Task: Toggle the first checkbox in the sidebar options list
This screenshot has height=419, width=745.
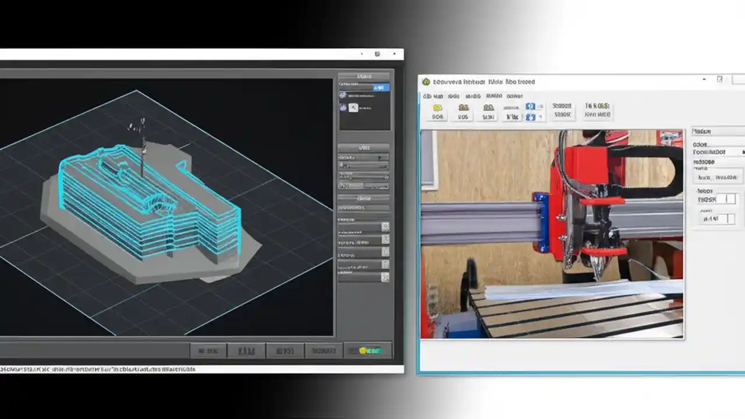Action: pyautogui.click(x=385, y=226)
